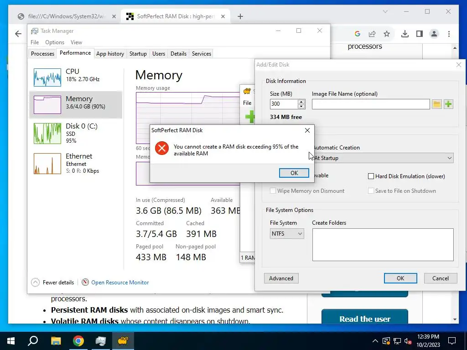
Task: Click the Size (MB) input field
Action: [x=284, y=104]
